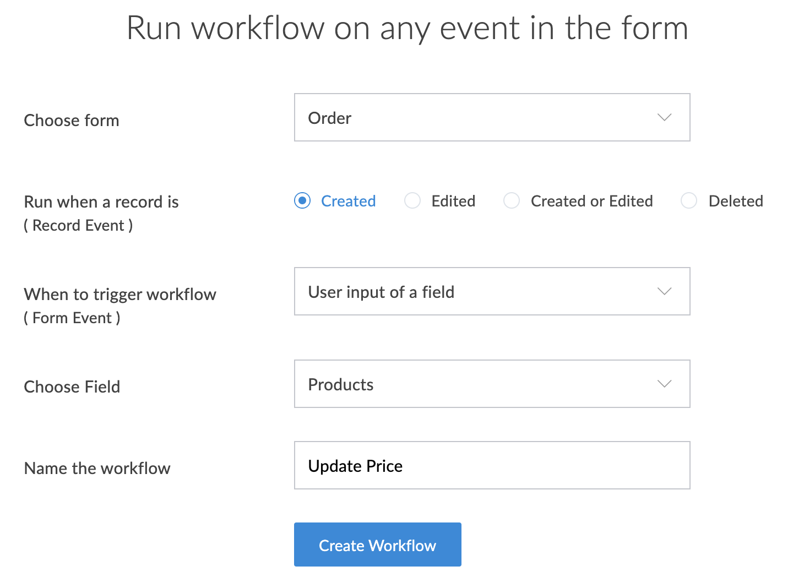Select the Created radio button
This screenshot has width=804, height=588.
point(302,201)
